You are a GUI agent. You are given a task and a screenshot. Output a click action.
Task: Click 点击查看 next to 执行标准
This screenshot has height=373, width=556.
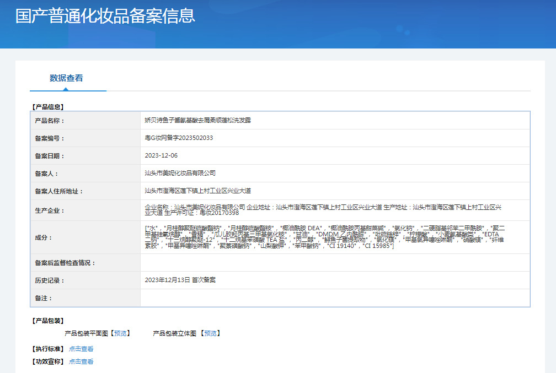[81, 349]
